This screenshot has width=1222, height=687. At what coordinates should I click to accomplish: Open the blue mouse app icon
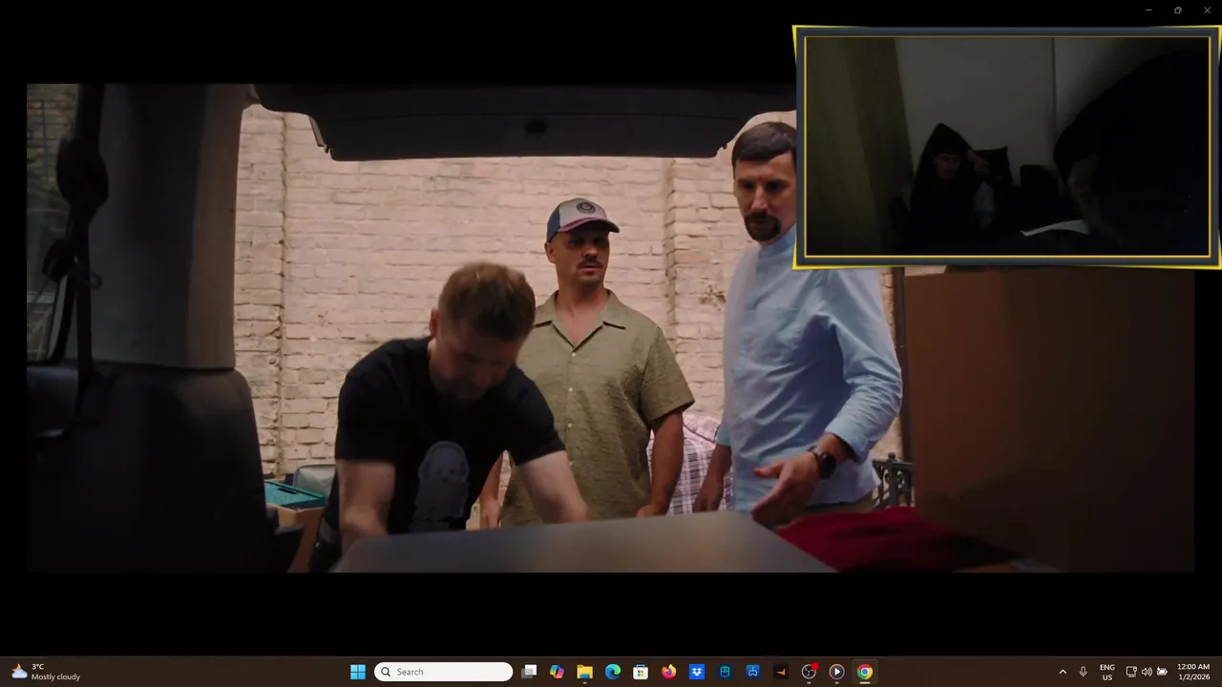[x=725, y=672]
